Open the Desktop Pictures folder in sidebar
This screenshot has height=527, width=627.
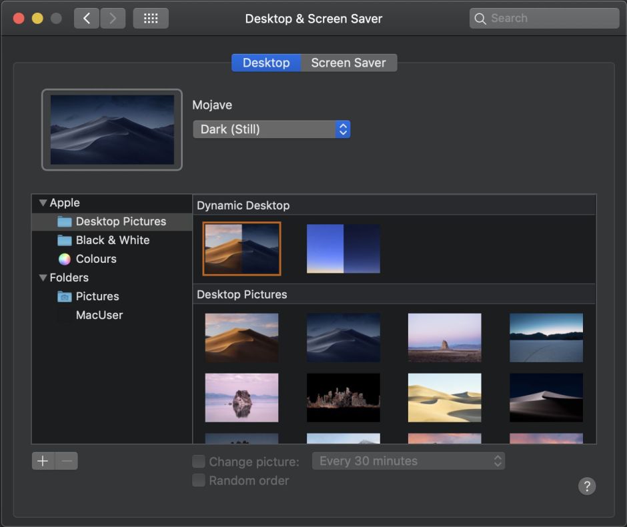(121, 221)
